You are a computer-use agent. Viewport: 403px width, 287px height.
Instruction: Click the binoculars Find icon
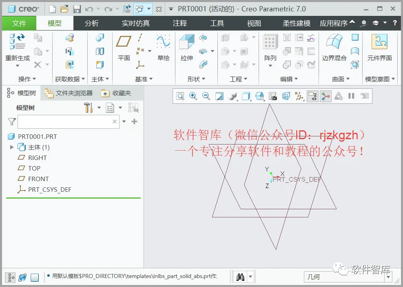tap(240, 277)
